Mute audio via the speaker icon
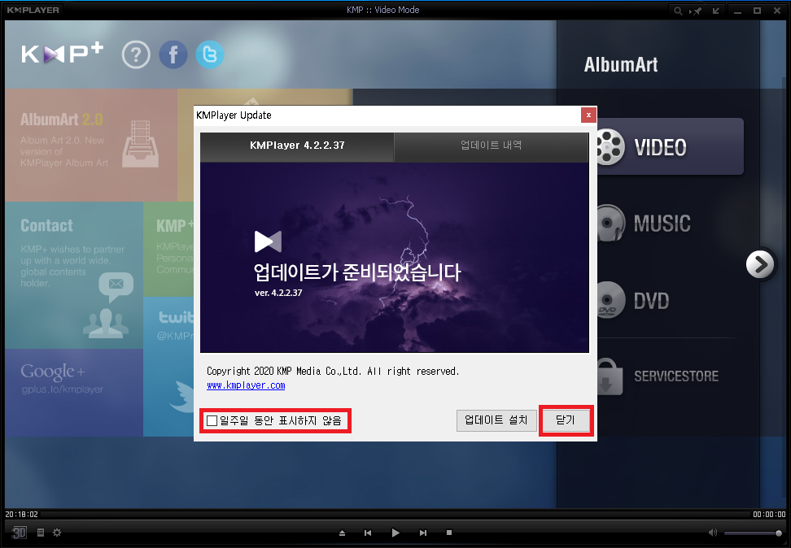This screenshot has height=548, width=791. pyautogui.click(x=713, y=533)
